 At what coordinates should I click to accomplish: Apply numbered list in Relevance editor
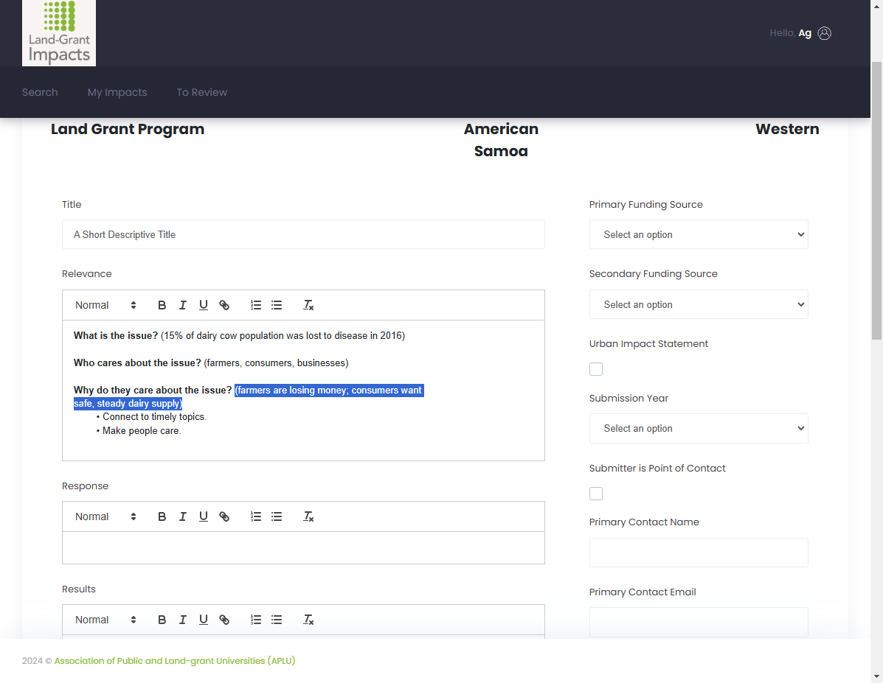[x=256, y=305]
